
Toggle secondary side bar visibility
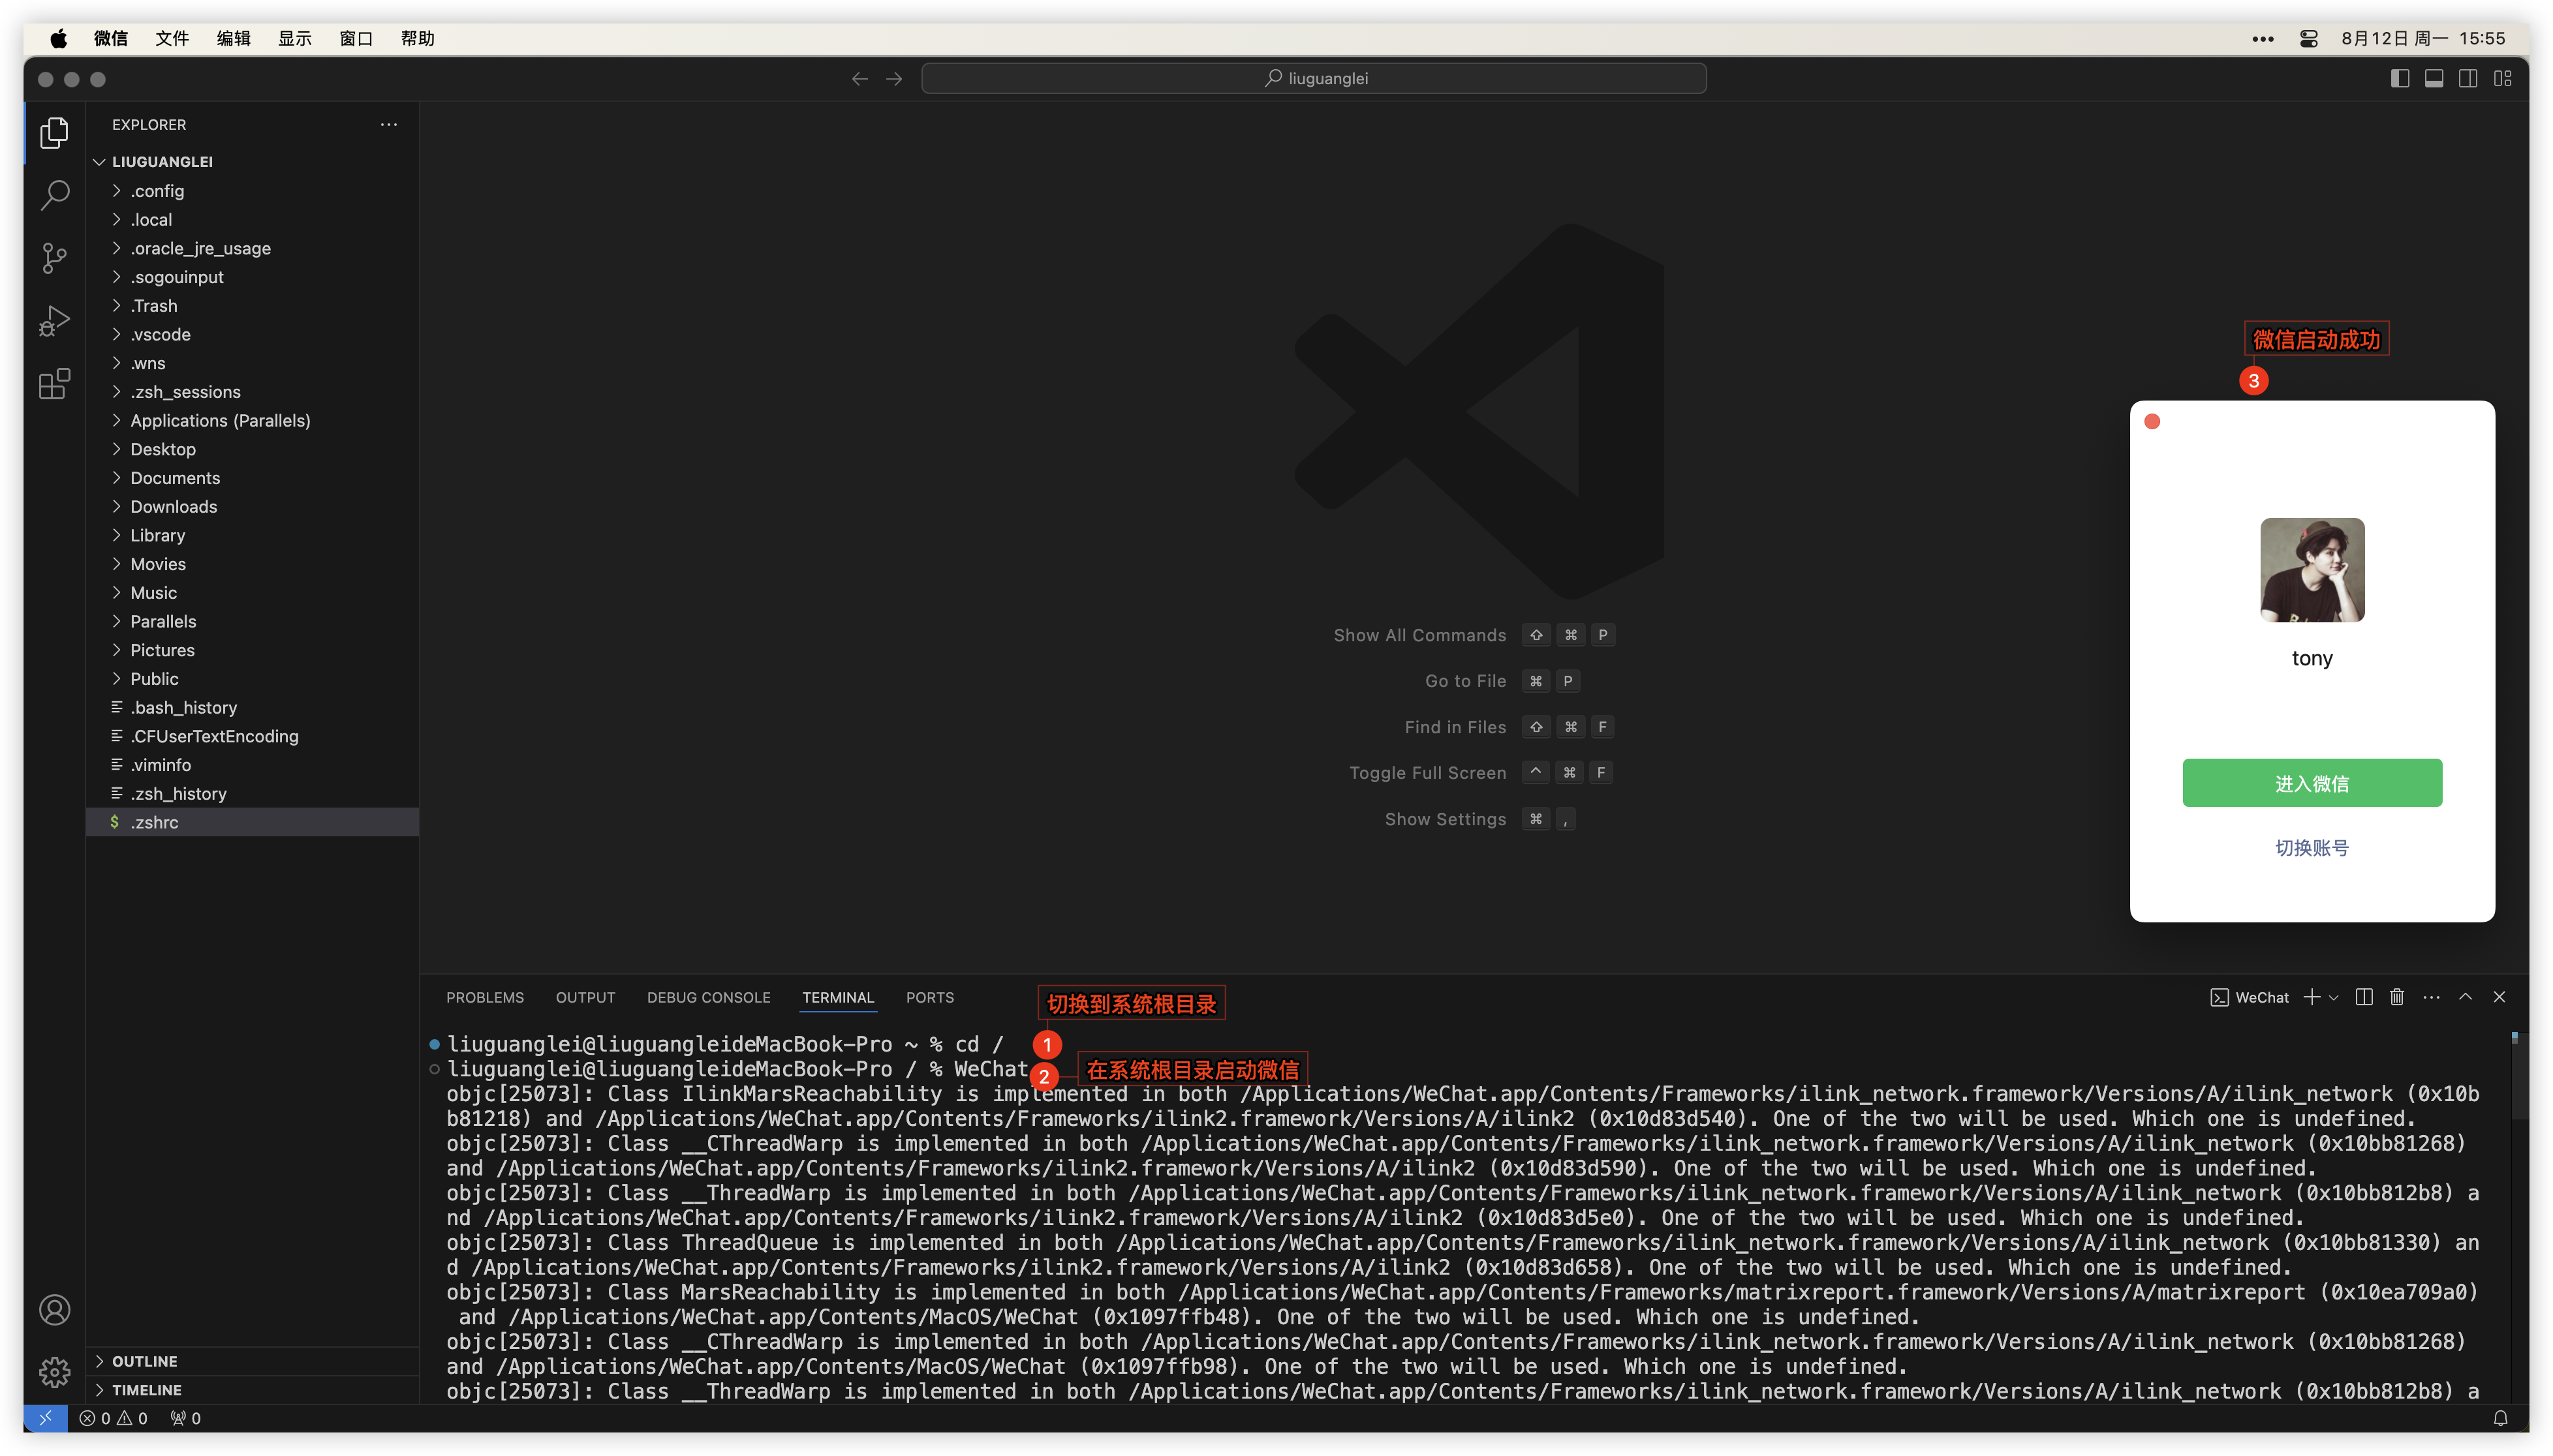pos(2468,78)
